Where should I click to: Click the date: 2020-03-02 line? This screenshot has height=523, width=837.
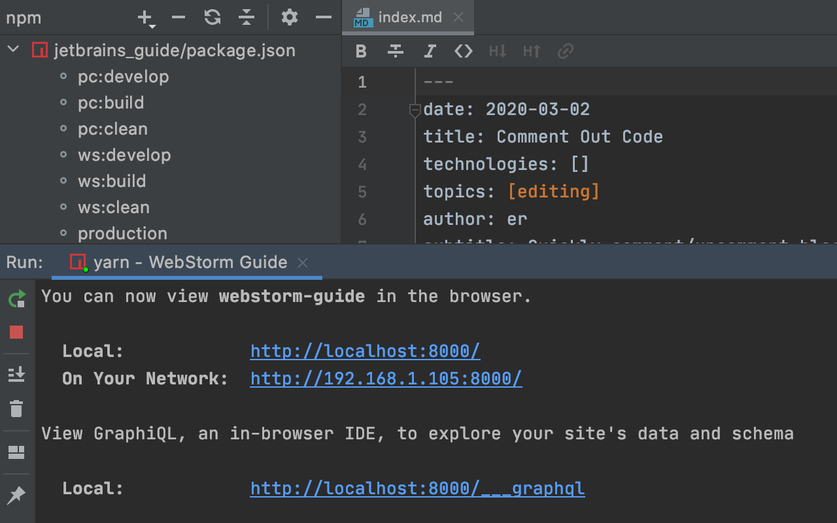pos(506,109)
